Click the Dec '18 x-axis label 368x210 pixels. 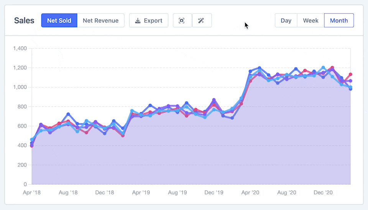point(105,192)
